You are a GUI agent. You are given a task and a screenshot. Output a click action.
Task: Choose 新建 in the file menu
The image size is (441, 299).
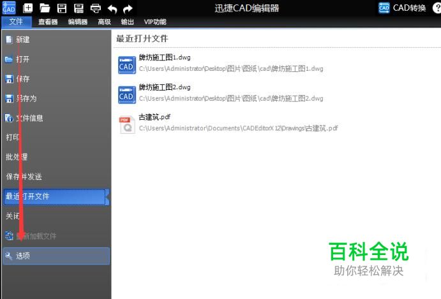56,40
